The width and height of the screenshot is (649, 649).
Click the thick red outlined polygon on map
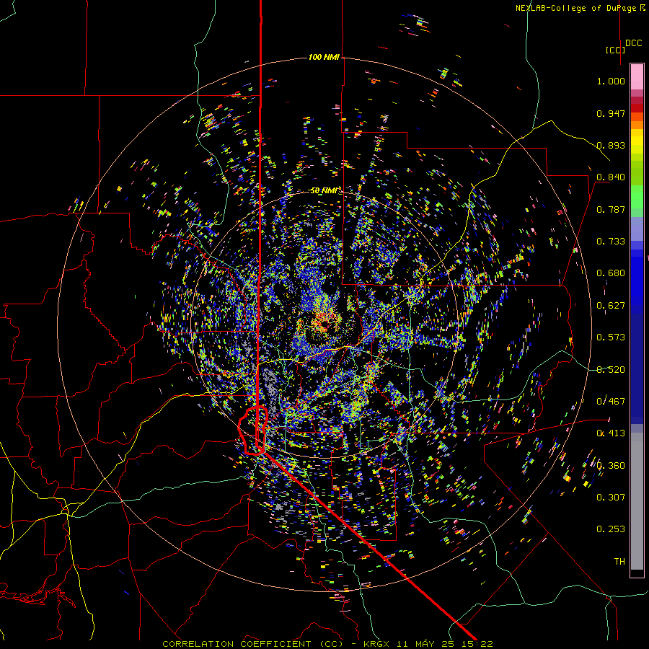(253, 431)
